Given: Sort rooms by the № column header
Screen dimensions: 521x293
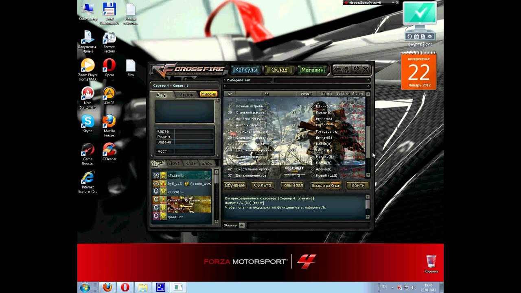Looking at the screenshot, I should coord(230,94).
